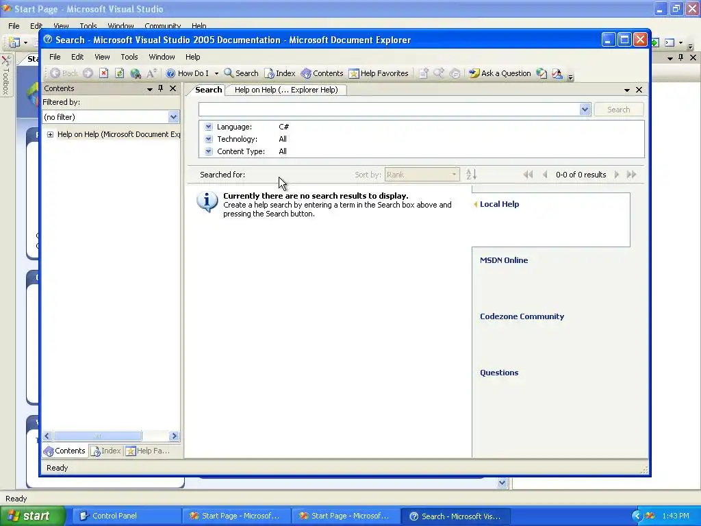Open the Tools menu in Document Explorer

coord(129,57)
